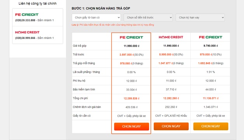Viewport: 244px width, 140px height.
Task: Click FE CREDIT logo in contact sidebar
Action: 27,15
